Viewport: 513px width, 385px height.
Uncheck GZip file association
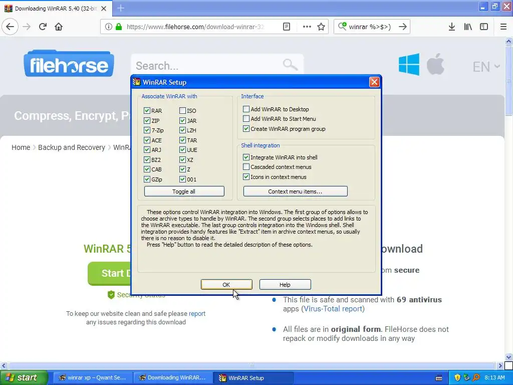(x=147, y=179)
